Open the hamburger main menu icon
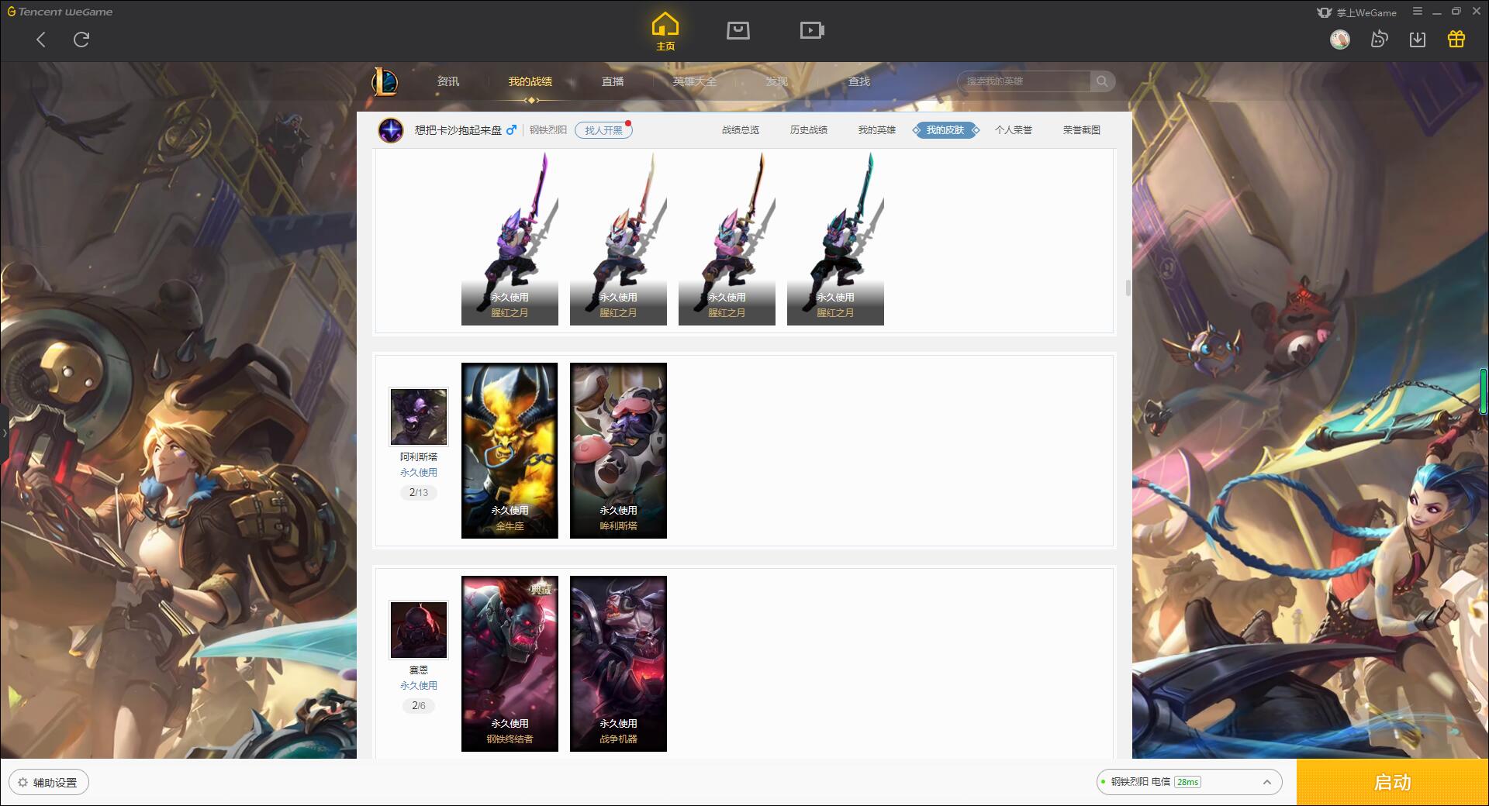The image size is (1489, 806). pos(1418,12)
